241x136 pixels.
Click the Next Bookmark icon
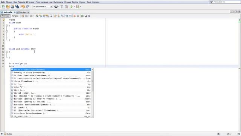[59, 16]
